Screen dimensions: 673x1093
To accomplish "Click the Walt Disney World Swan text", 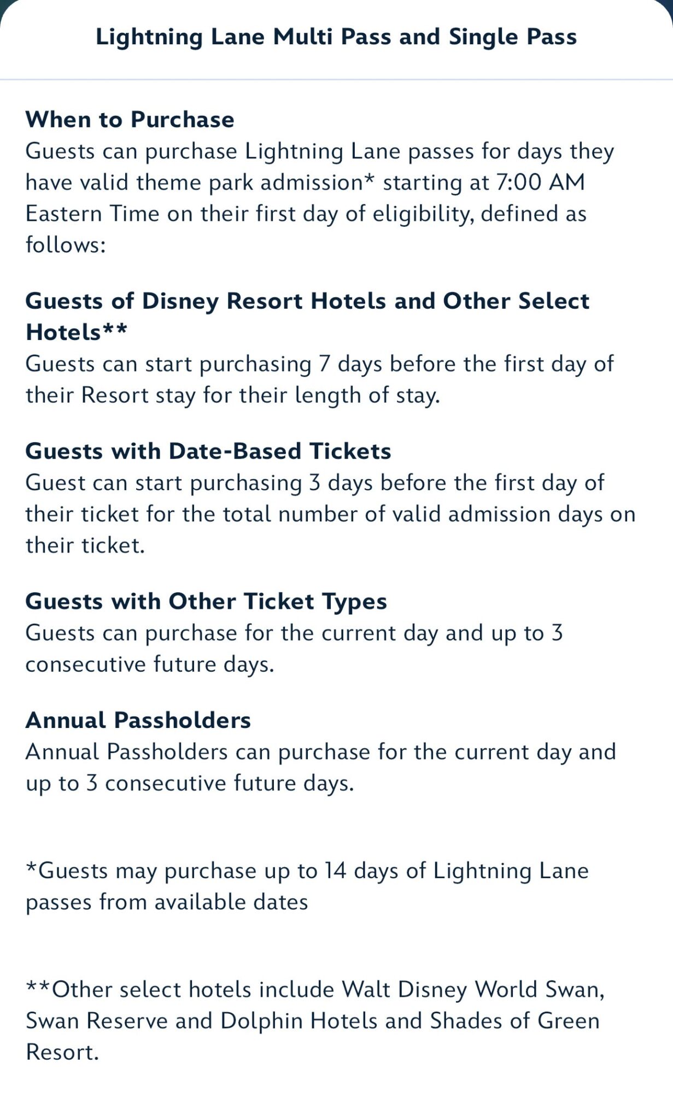I will coord(472,990).
